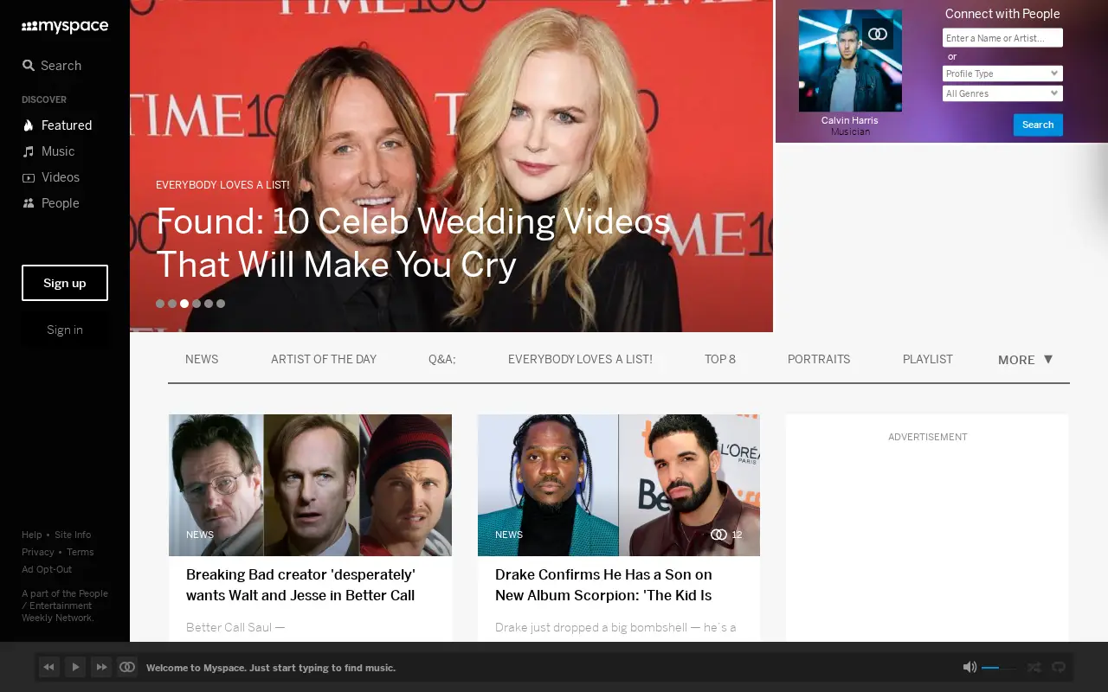The height and width of the screenshot is (692, 1108).
Task: Open the Music section in the sidebar
Action: click(x=48, y=151)
